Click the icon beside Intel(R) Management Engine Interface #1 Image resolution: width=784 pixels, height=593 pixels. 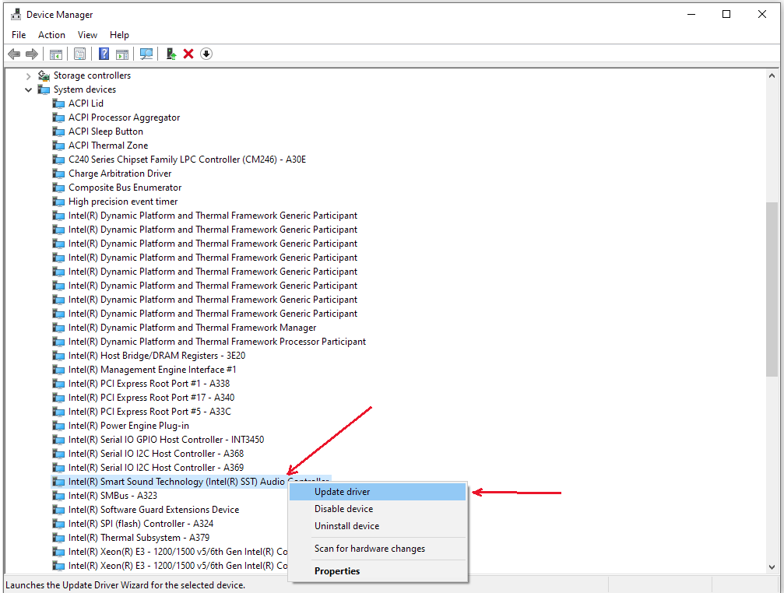pyautogui.click(x=58, y=370)
